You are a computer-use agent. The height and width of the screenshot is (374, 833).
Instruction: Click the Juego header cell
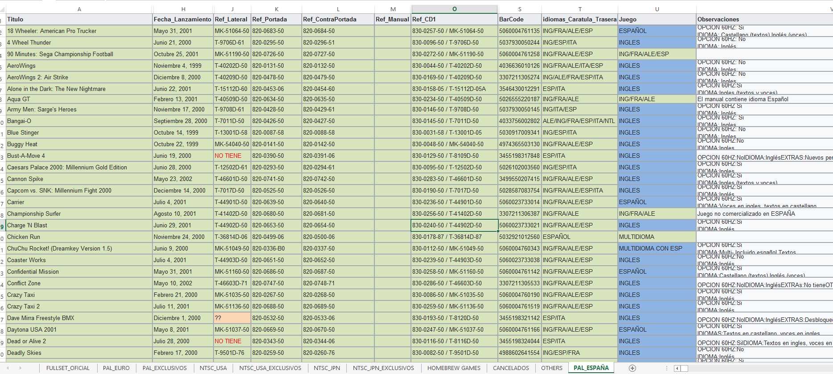pos(657,19)
